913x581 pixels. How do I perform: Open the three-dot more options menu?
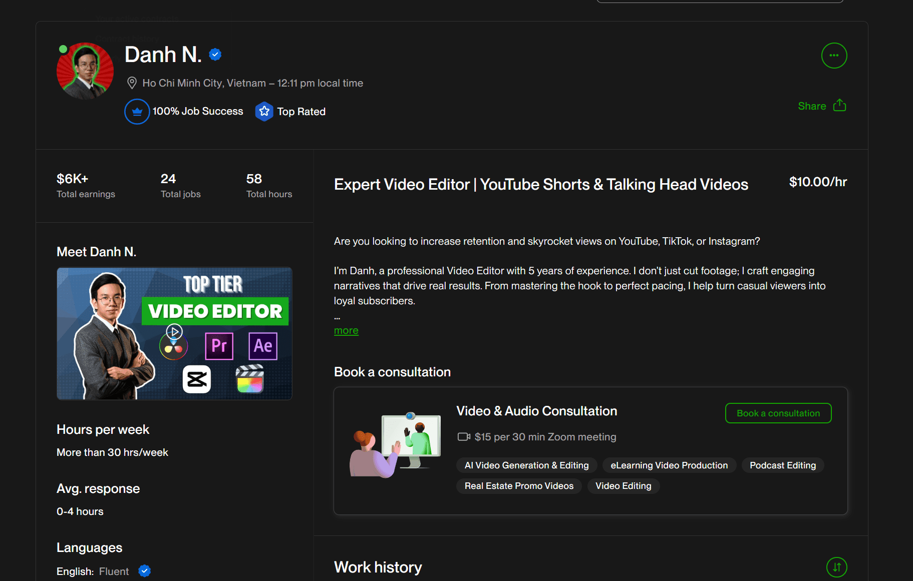click(x=834, y=56)
